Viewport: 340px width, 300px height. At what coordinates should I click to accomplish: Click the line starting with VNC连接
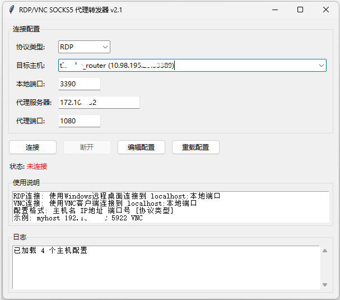click(x=105, y=204)
